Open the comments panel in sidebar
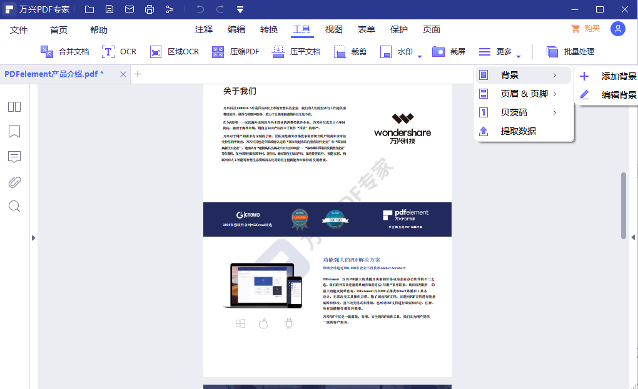Image resolution: width=638 pixels, height=389 pixels. (14, 157)
